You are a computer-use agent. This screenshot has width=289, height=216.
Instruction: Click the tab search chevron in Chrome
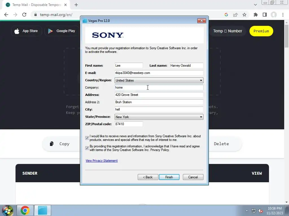pyautogui.click(x=255, y=5)
